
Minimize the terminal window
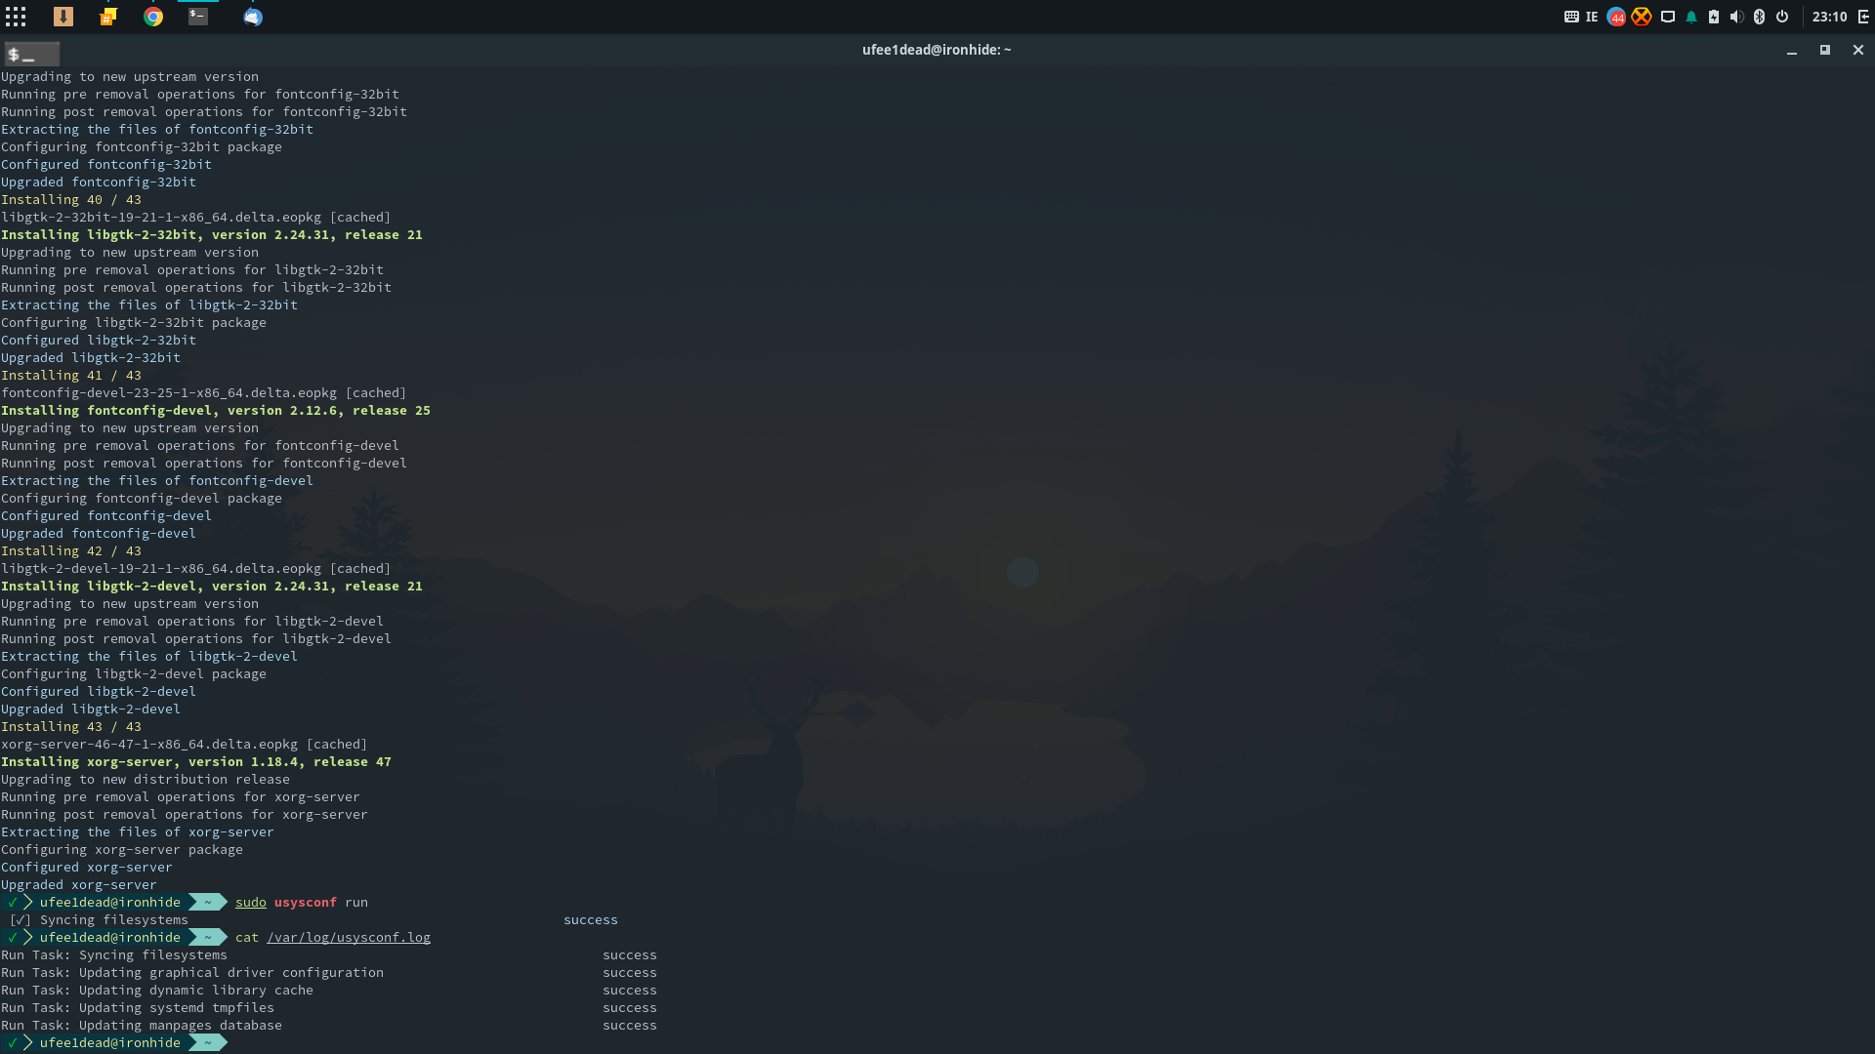(1792, 51)
